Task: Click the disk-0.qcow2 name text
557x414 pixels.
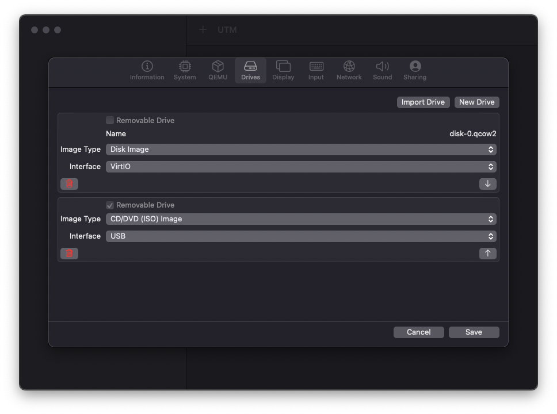Action: point(473,134)
